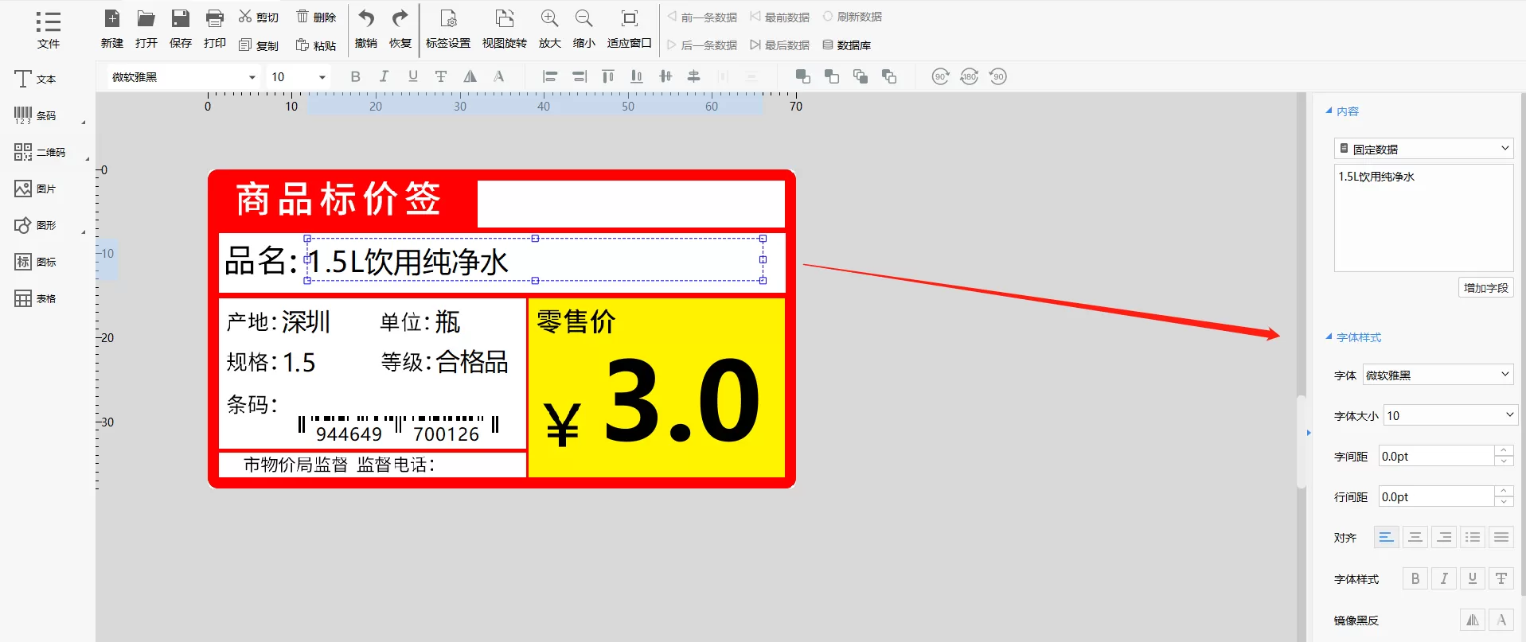
Task: Set center alignment in the 对齐 row
Action: pos(1415,538)
